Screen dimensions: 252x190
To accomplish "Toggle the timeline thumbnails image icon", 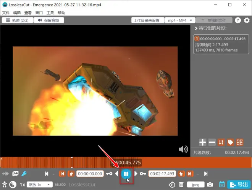I will tap(15, 174).
